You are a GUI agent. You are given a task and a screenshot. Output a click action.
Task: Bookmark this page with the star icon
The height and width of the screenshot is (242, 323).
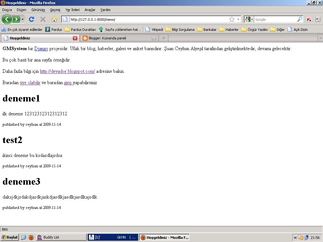click(x=232, y=19)
